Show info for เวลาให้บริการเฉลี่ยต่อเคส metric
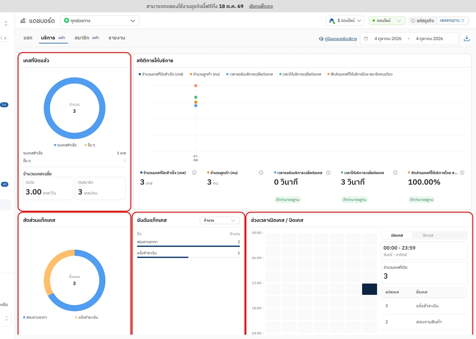Screen dimensions: 476x339 point(395,173)
